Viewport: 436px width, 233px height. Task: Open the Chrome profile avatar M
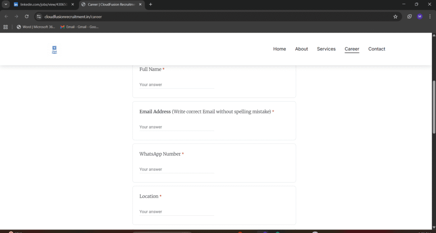[x=419, y=17]
